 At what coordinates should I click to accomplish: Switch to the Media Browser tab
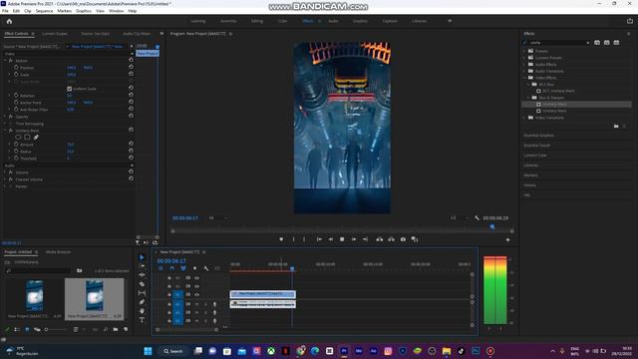[58, 252]
